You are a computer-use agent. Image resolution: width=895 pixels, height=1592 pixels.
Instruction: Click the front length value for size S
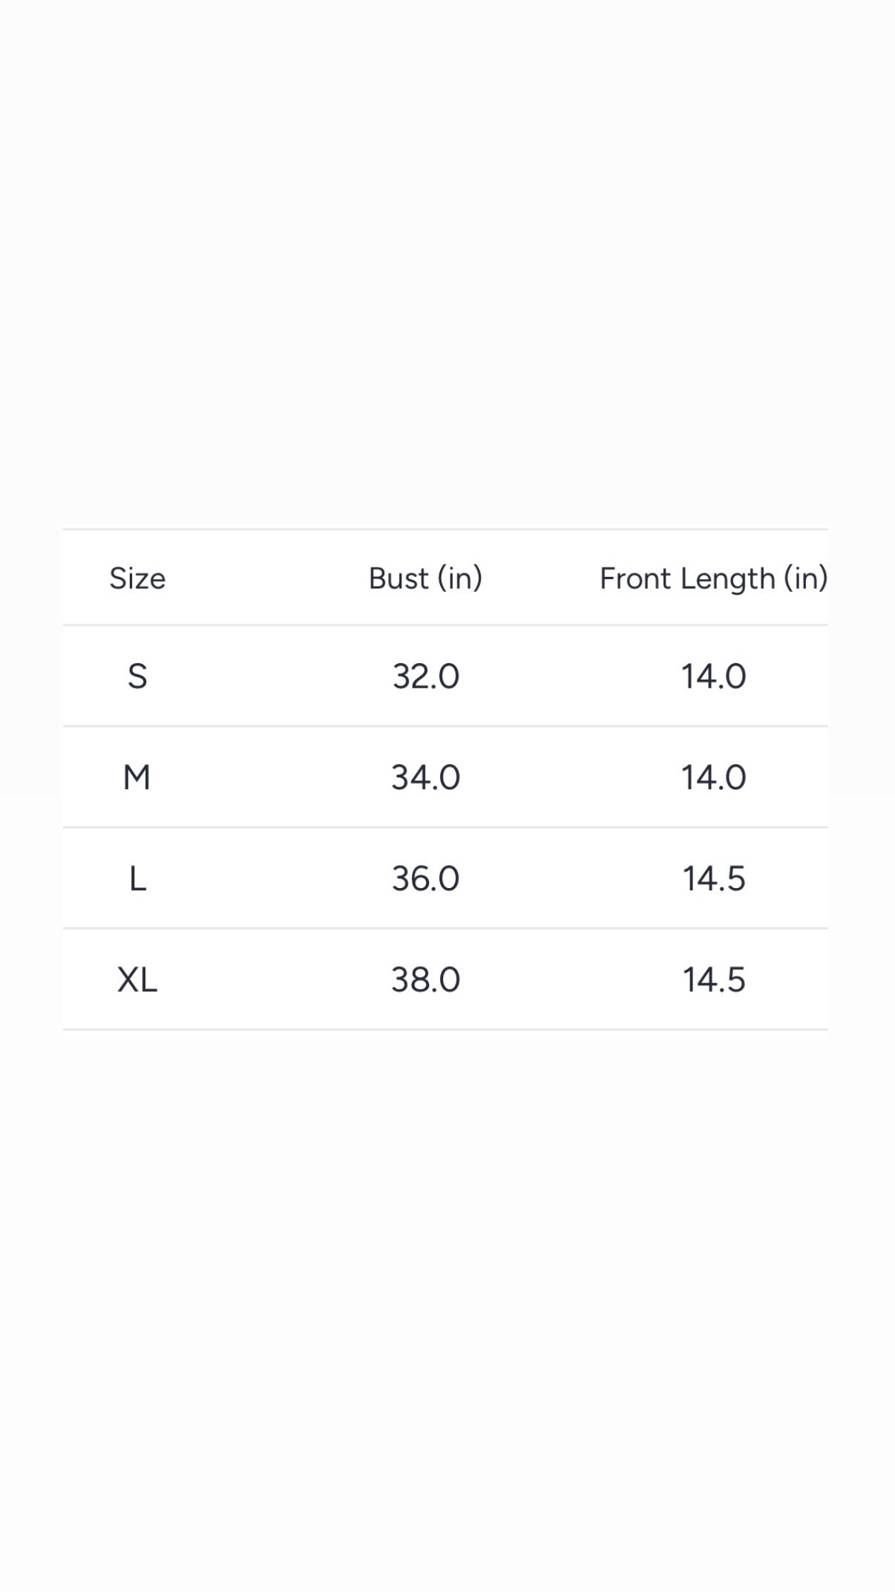click(x=713, y=676)
